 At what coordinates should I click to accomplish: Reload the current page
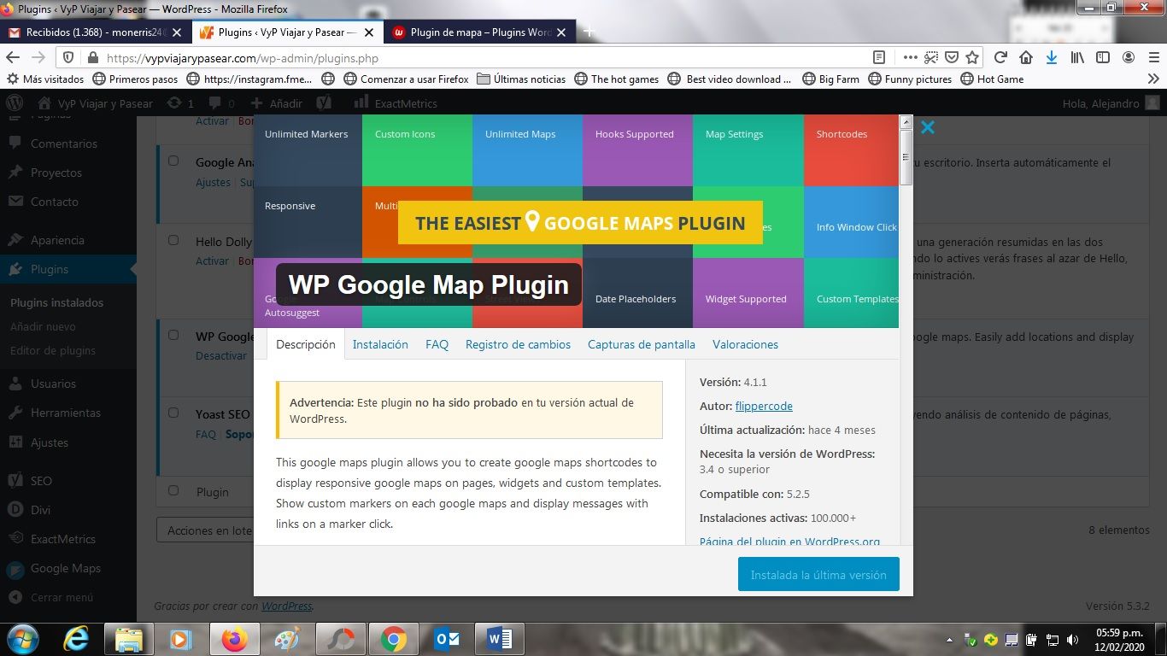pyautogui.click(x=1001, y=58)
